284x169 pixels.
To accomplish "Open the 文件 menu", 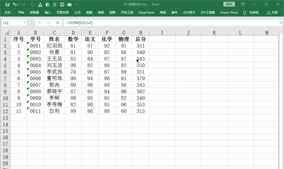I will (8, 13).
